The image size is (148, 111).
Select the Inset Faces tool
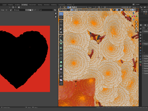(x=61, y=48)
